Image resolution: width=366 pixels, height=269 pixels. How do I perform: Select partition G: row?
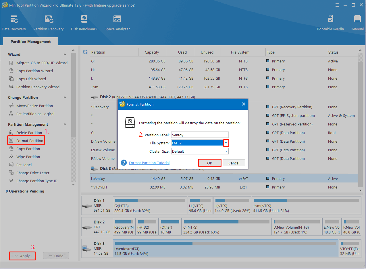(x=224, y=61)
